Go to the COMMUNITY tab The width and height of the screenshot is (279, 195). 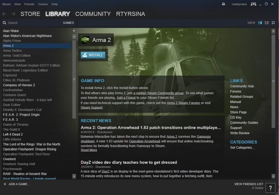point(93,14)
